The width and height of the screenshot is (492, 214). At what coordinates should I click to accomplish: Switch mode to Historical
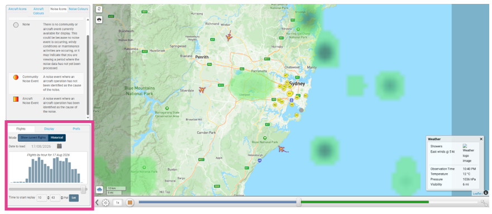click(x=57, y=138)
